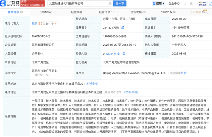Select 纳税人资质 value 一般纳税人

[179, 45]
